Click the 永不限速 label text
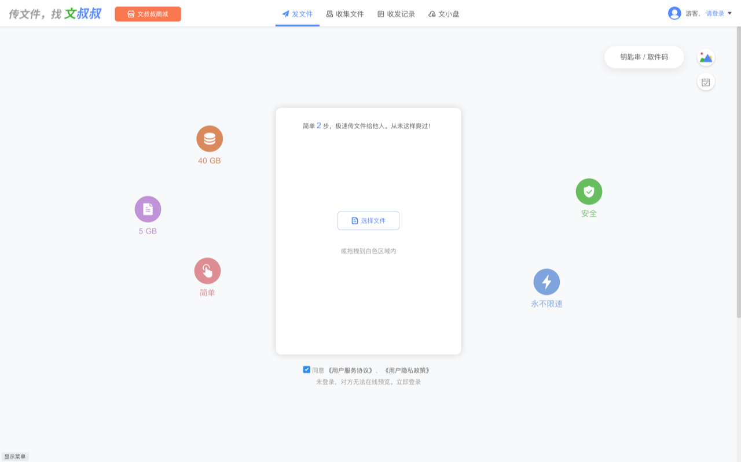741x462 pixels. pyautogui.click(x=546, y=304)
